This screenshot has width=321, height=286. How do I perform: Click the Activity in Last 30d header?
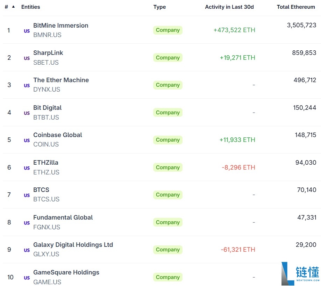229,7
